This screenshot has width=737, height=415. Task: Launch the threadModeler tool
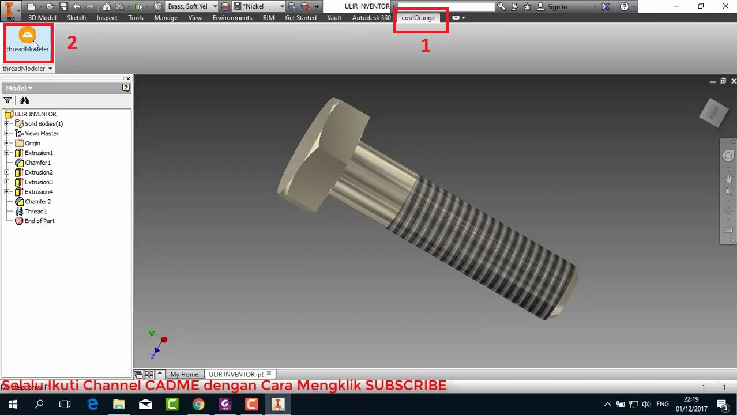(28, 40)
